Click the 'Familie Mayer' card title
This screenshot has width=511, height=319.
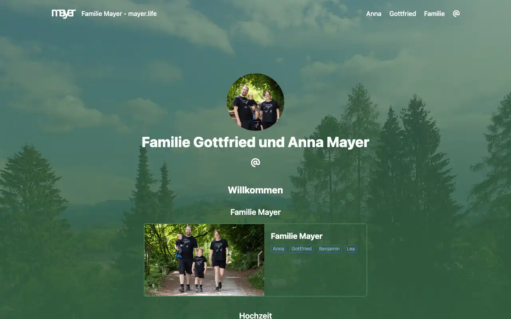pos(297,236)
